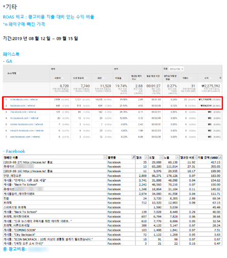This screenshot has width=227, height=258.
Task: Click the *기타 heading at the top
Action: pos(10,7)
